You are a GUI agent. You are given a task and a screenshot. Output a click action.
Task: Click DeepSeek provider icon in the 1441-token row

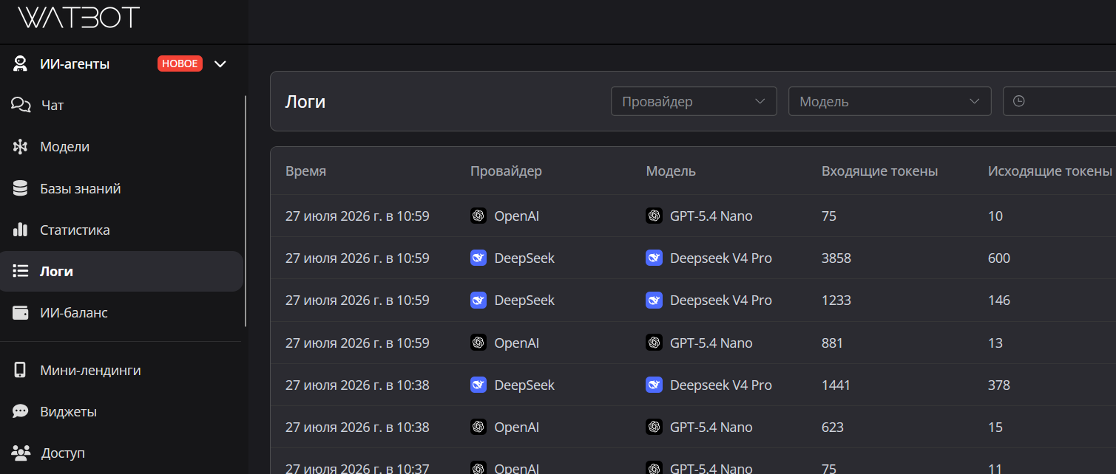click(x=478, y=385)
